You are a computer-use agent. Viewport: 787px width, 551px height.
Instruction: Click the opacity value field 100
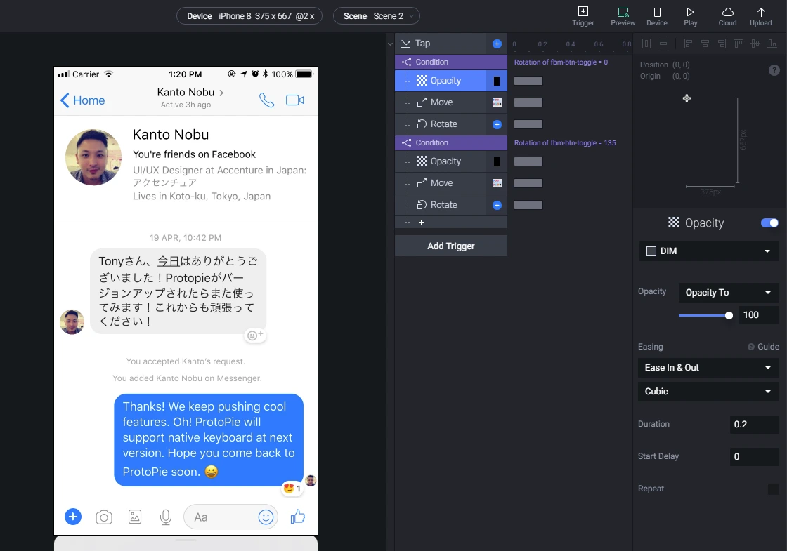758,315
